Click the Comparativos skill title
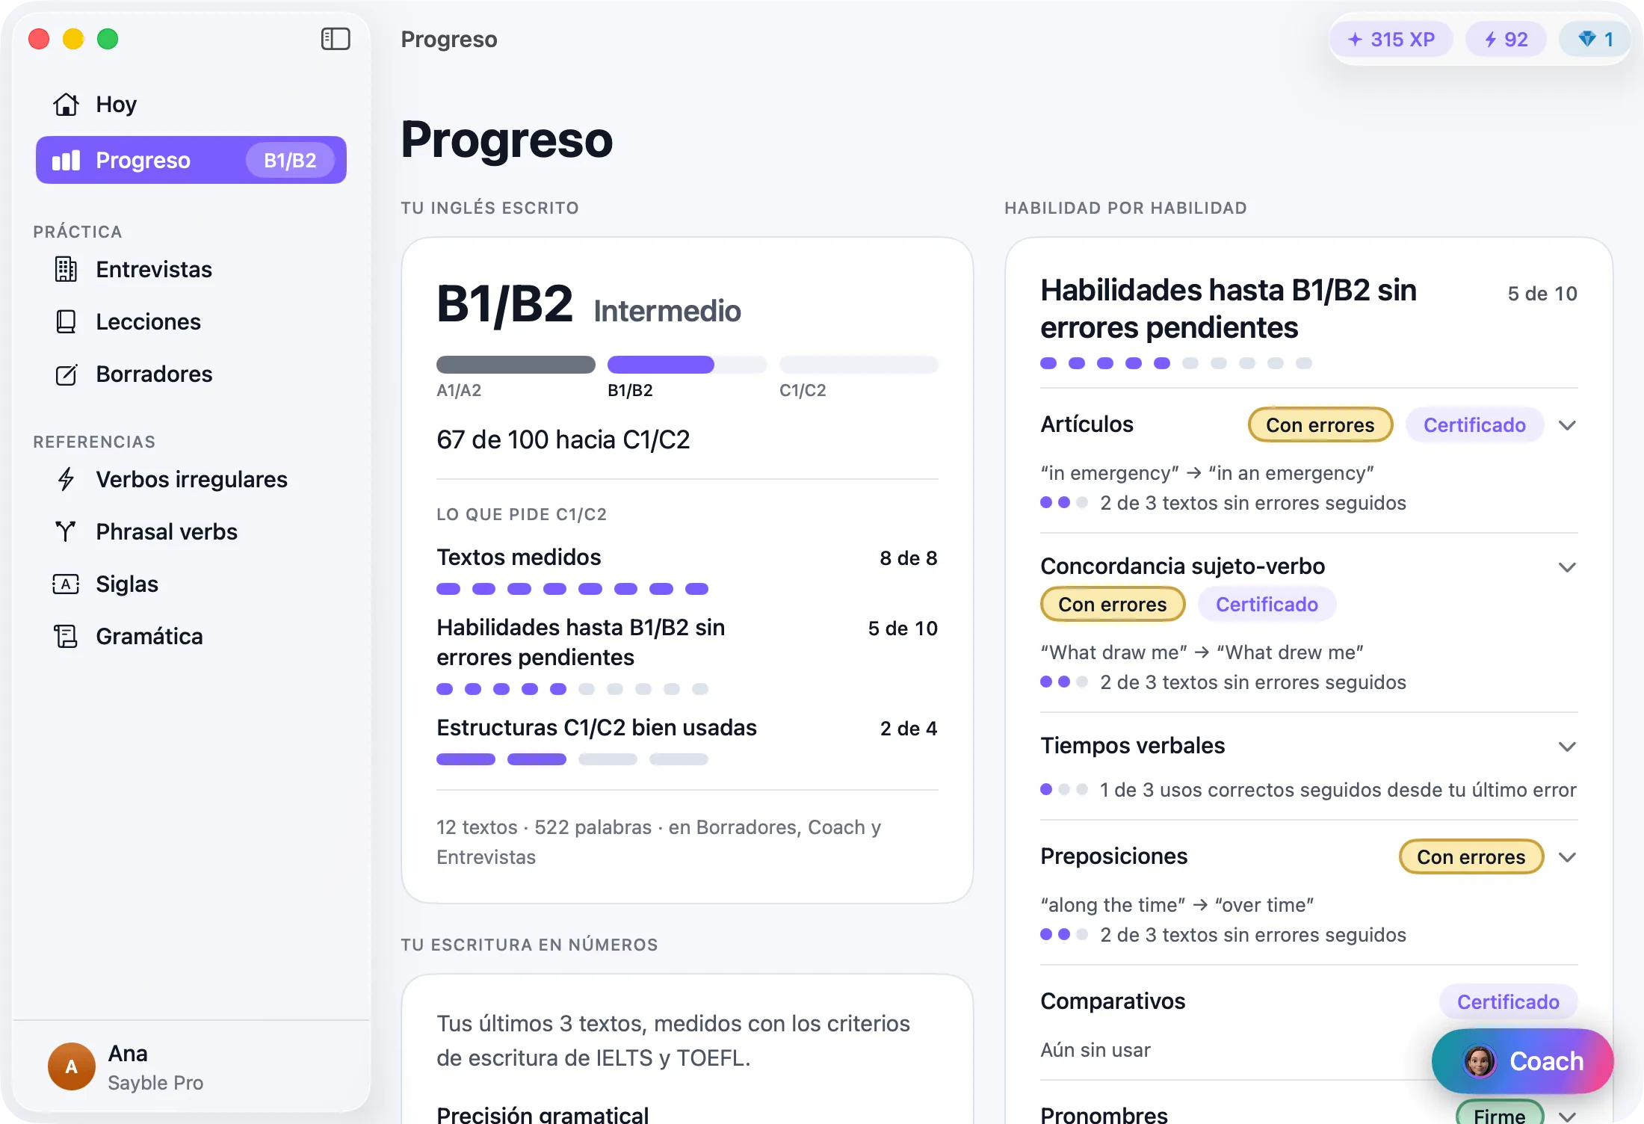The height and width of the screenshot is (1124, 1644). (1113, 1001)
